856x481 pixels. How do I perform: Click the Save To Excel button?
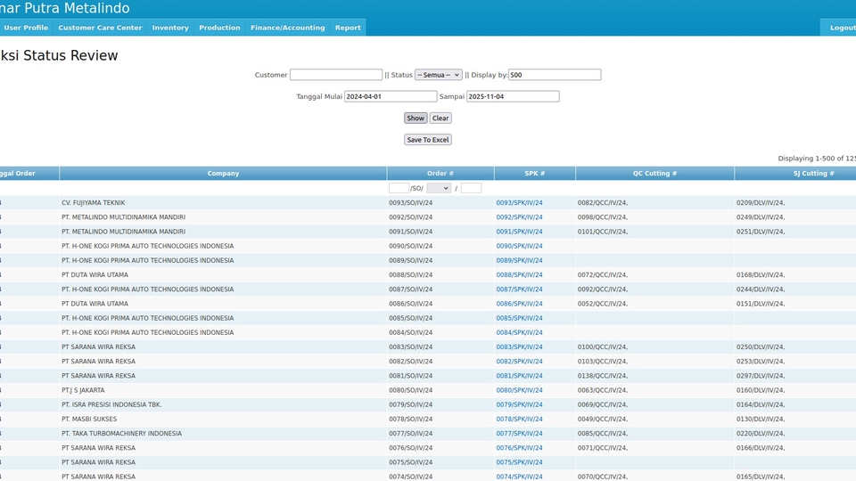coord(428,140)
